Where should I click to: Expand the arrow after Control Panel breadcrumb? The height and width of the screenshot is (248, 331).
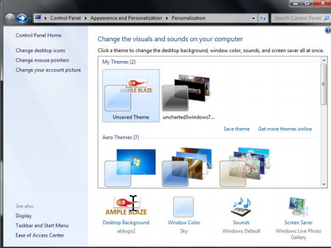coord(86,18)
